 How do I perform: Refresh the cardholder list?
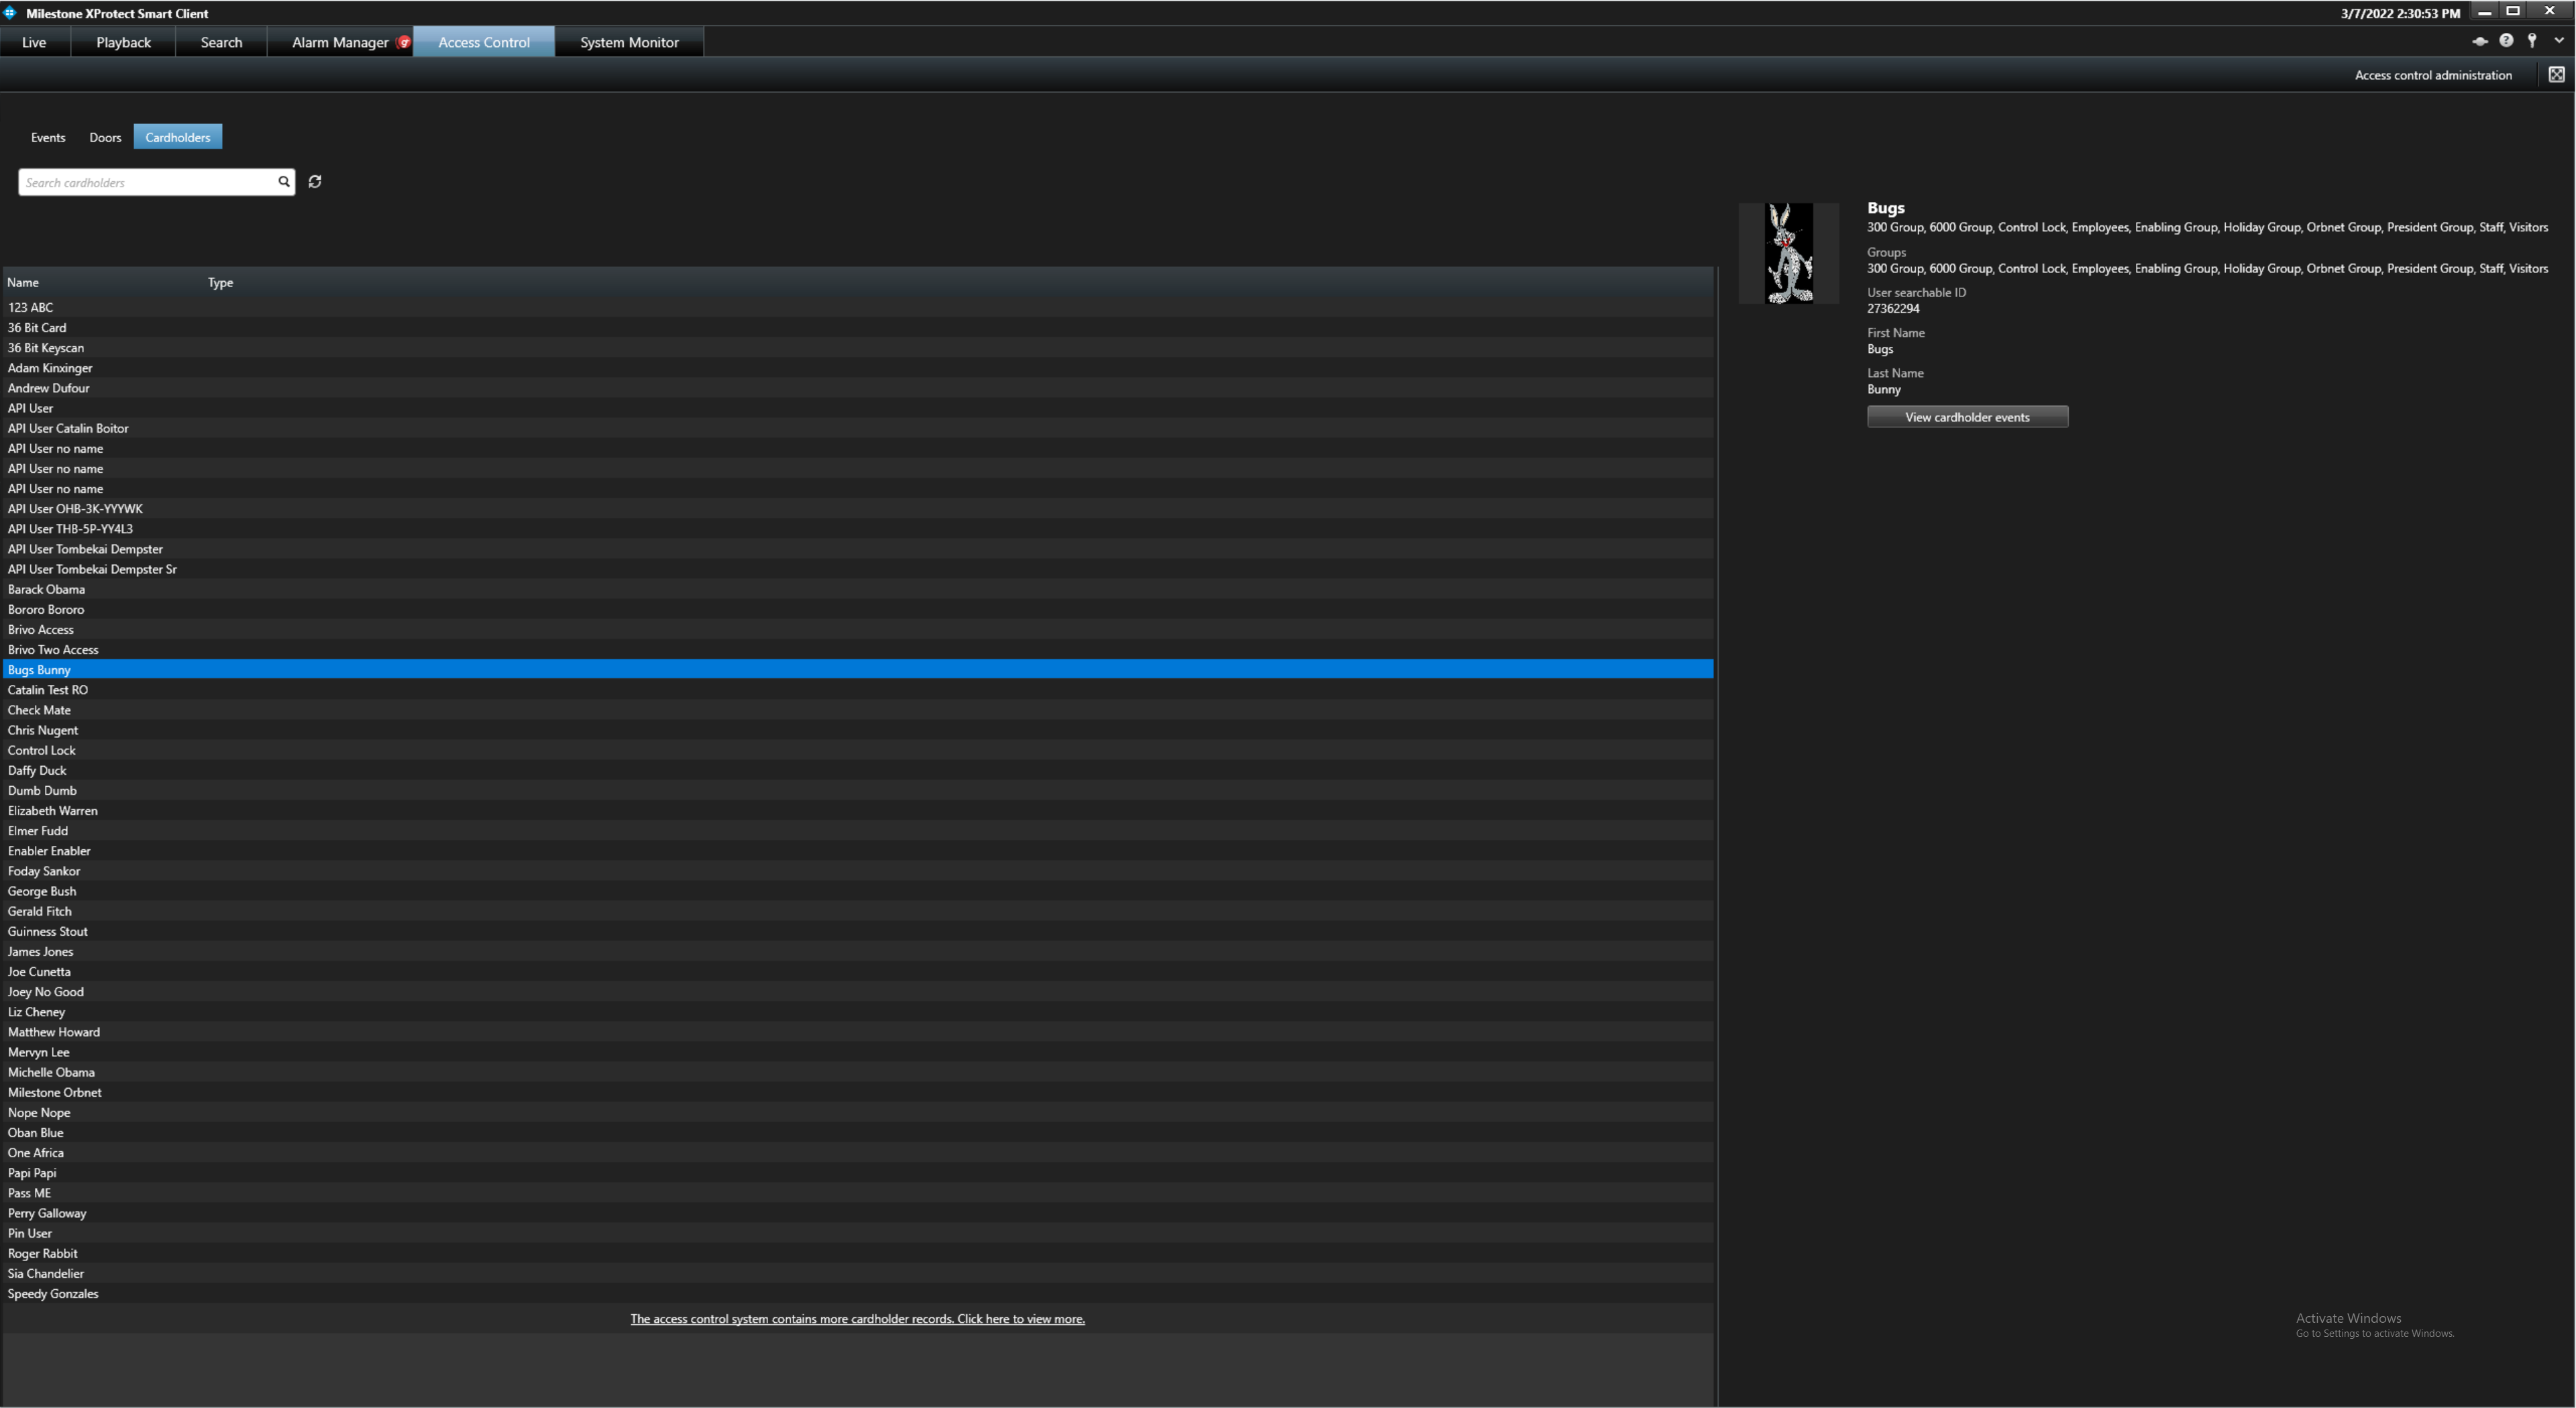[315, 182]
